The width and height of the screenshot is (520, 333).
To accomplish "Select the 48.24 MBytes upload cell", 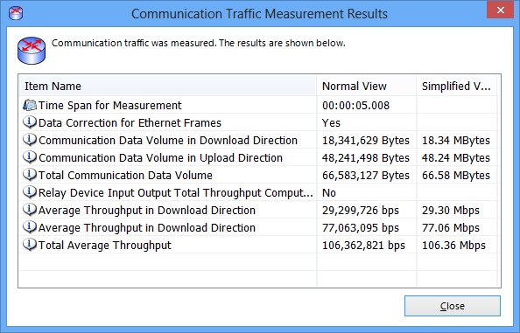I will (456, 157).
